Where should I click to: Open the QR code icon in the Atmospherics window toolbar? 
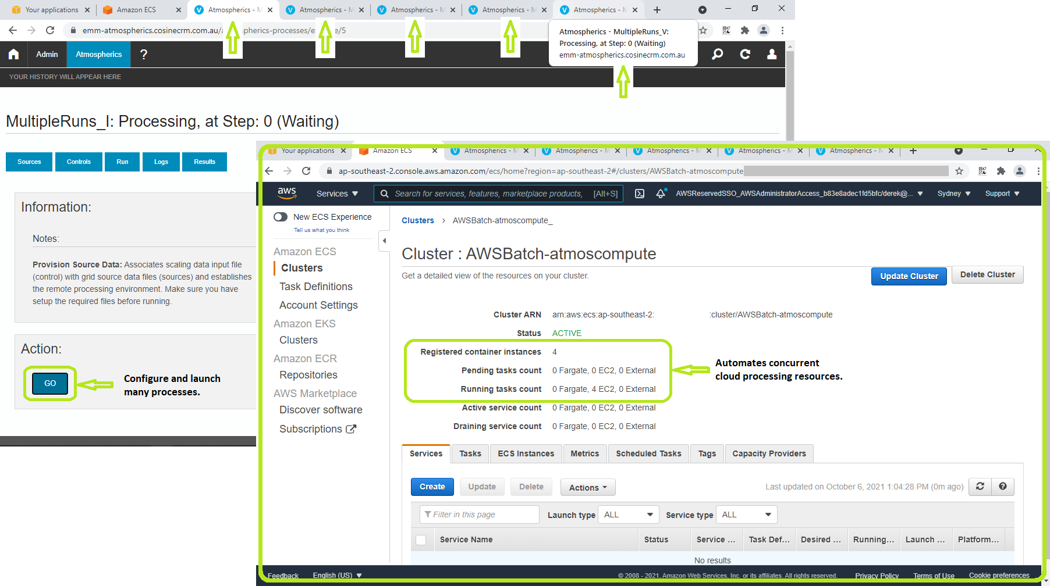point(726,30)
